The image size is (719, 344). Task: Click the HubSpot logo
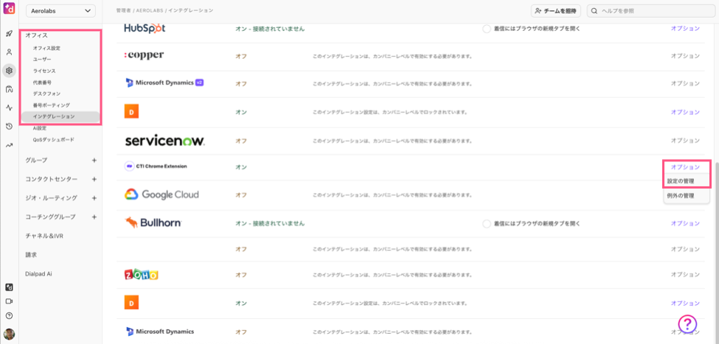(x=145, y=29)
